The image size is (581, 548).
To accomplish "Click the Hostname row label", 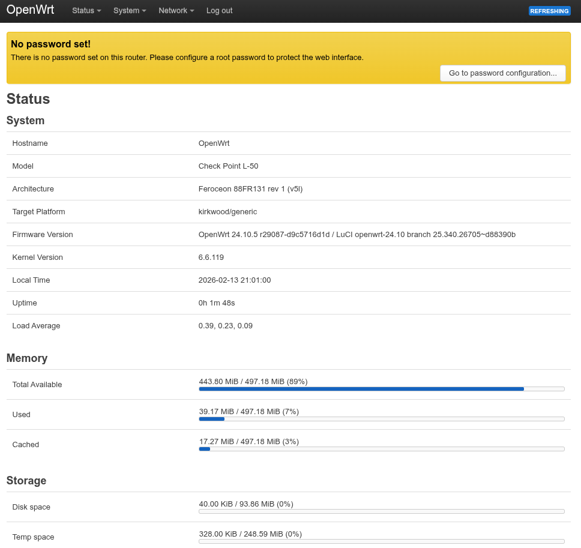I will [30, 143].
